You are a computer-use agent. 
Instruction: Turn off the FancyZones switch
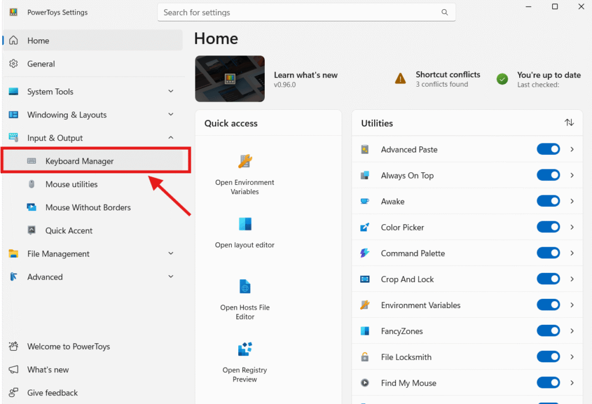tap(548, 331)
